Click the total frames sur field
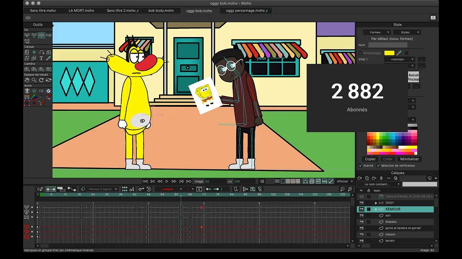This screenshot has width=462, height=259. pos(245,181)
